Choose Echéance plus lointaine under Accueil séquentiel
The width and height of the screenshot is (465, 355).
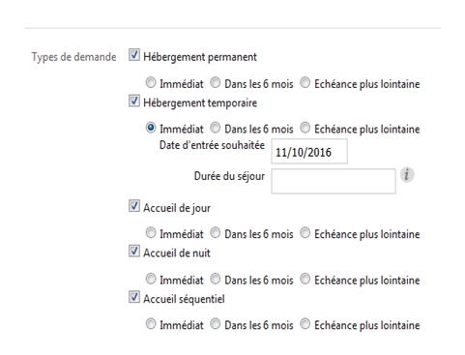(x=305, y=324)
